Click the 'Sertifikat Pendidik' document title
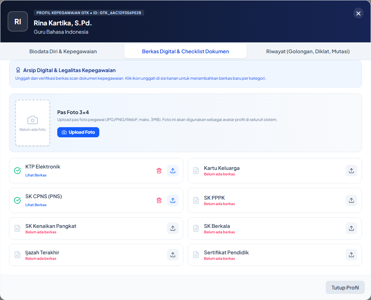Image resolution: width=371 pixels, height=300 pixels. [x=226, y=253]
